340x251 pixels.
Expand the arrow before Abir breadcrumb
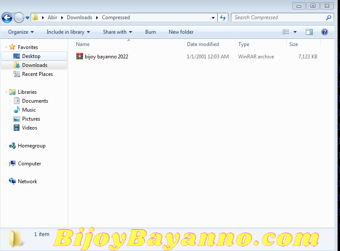pyautogui.click(x=43, y=17)
